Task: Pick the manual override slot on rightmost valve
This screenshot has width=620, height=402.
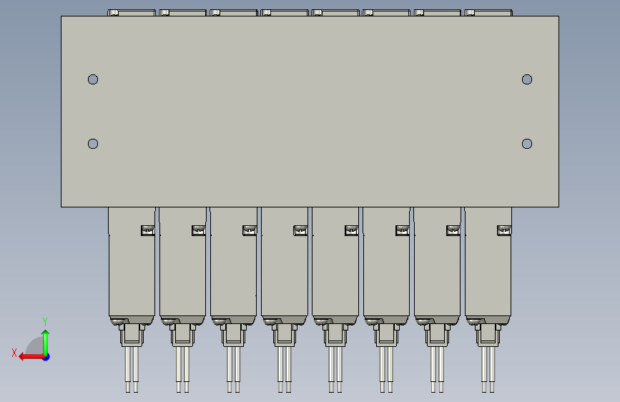Action: (x=504, y=230)
